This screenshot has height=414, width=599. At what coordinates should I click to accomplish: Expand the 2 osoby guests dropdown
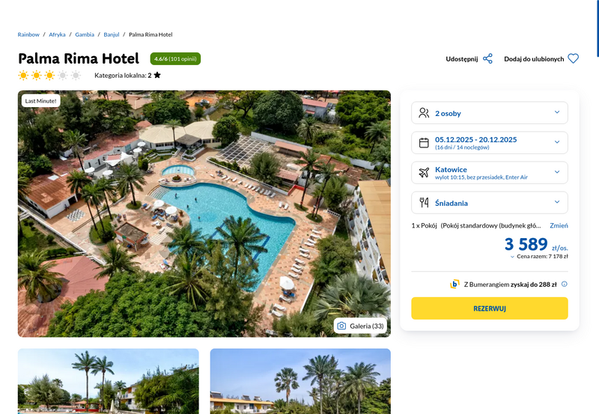pyautogui.click(x=490, y=112)
